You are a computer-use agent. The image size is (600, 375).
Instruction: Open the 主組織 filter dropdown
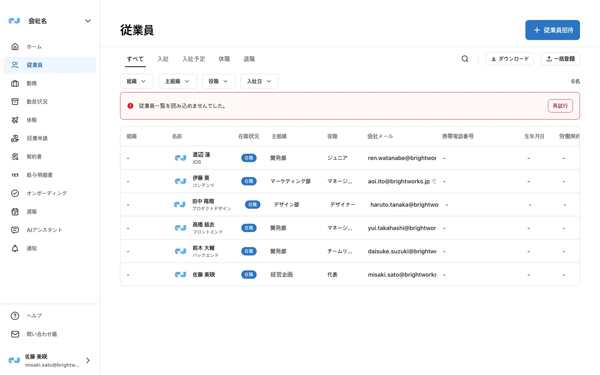tap(178, 81)
